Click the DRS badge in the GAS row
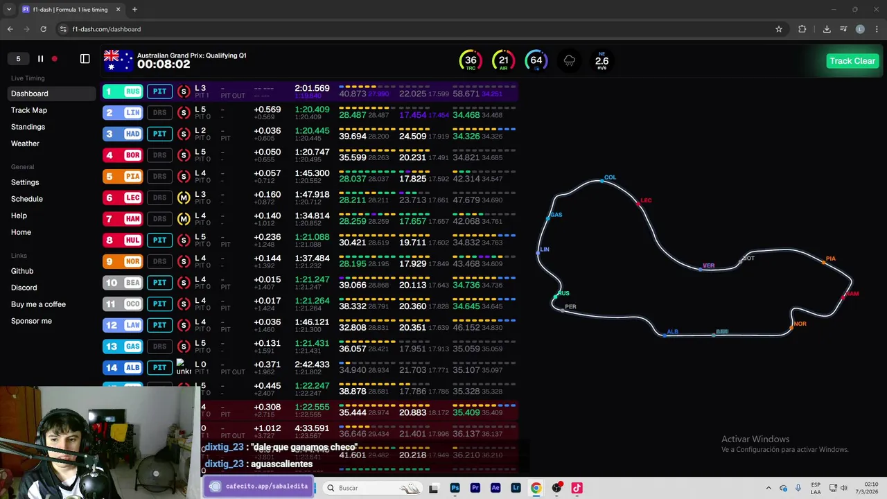Image resolution: width=887 pixels, height=499 pixels. (159, 347)
